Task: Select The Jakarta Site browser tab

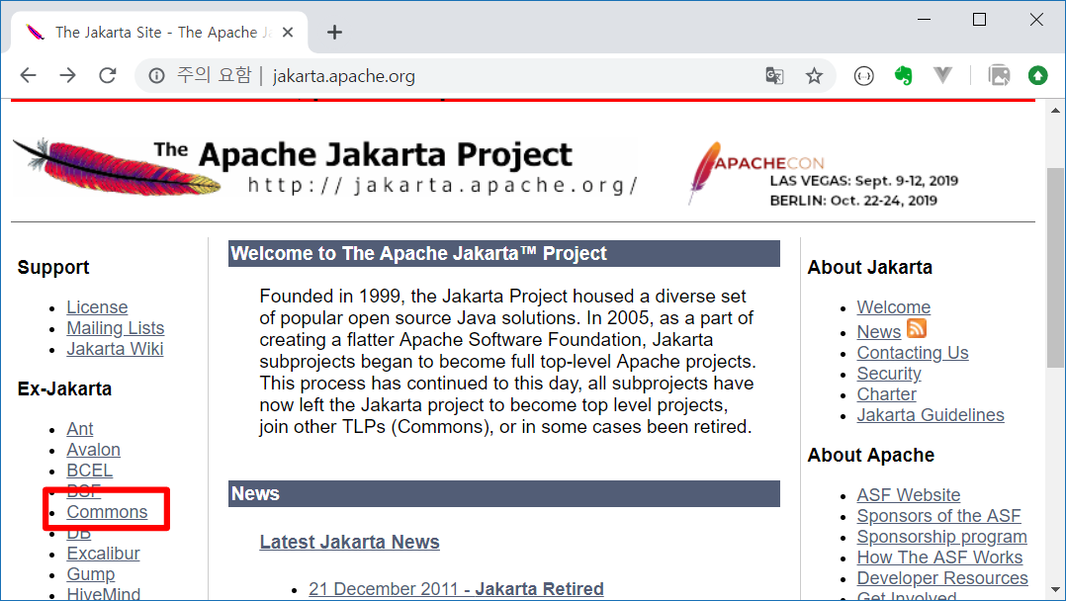Action: pos(160,32)
